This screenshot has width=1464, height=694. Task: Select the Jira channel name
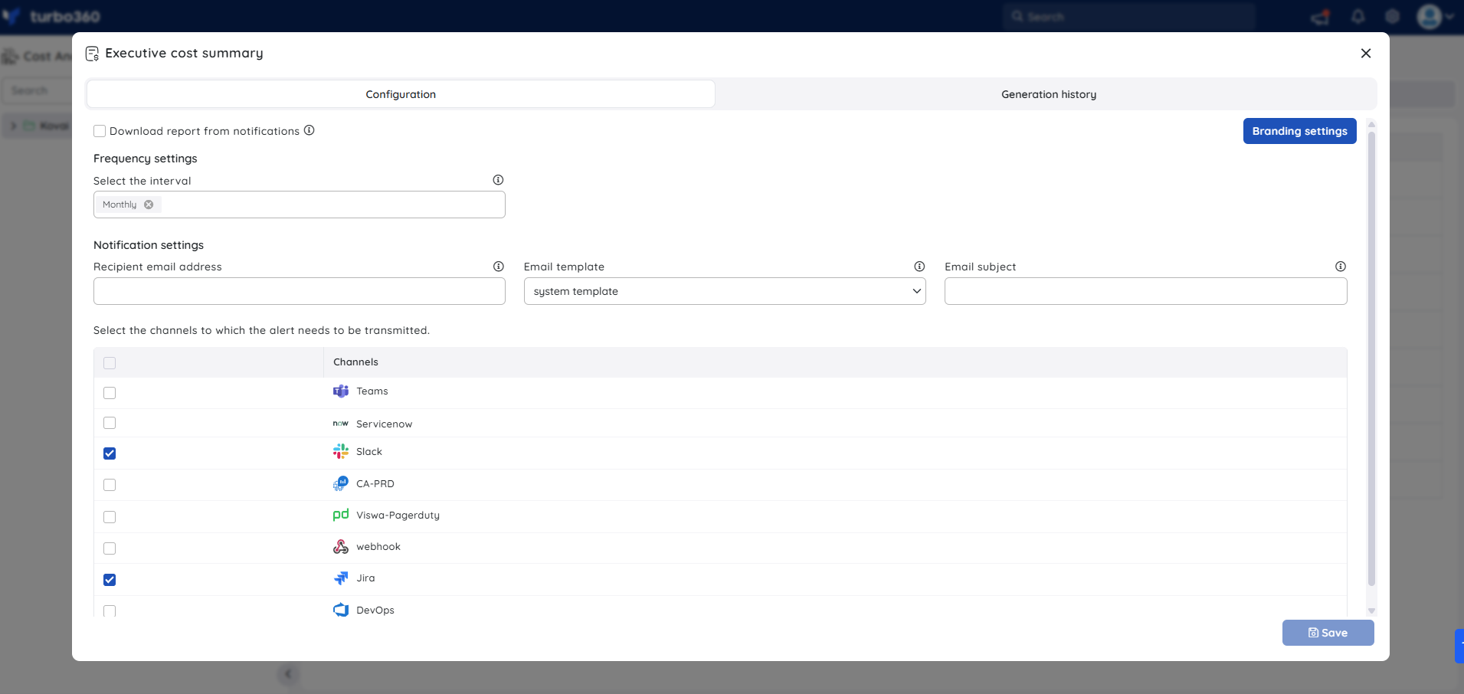coord(365,578)
